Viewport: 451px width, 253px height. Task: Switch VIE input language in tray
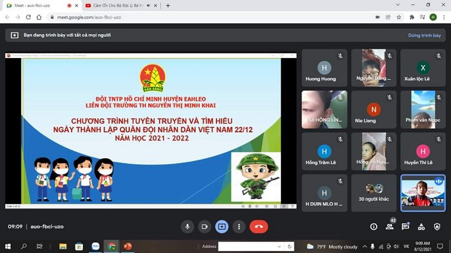point(407,247)
